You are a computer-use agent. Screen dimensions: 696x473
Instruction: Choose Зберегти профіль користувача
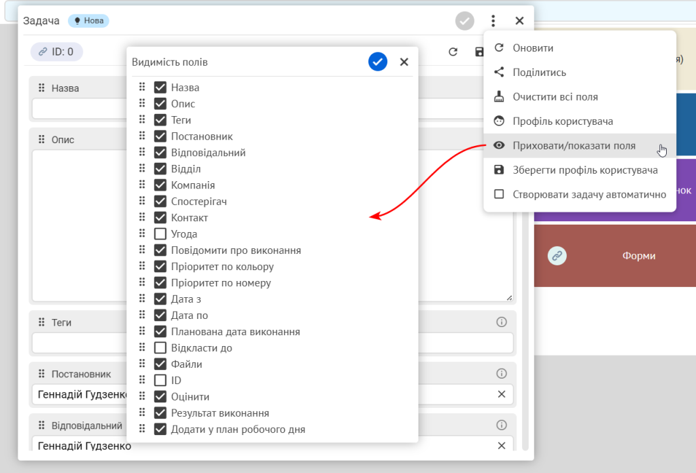pyautogui.click(x=580, y=170)
